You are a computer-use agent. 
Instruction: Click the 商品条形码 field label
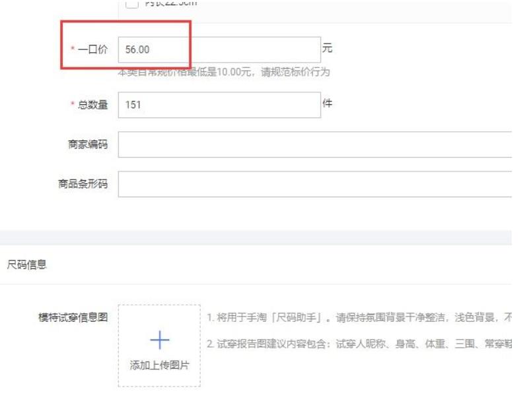83,184
